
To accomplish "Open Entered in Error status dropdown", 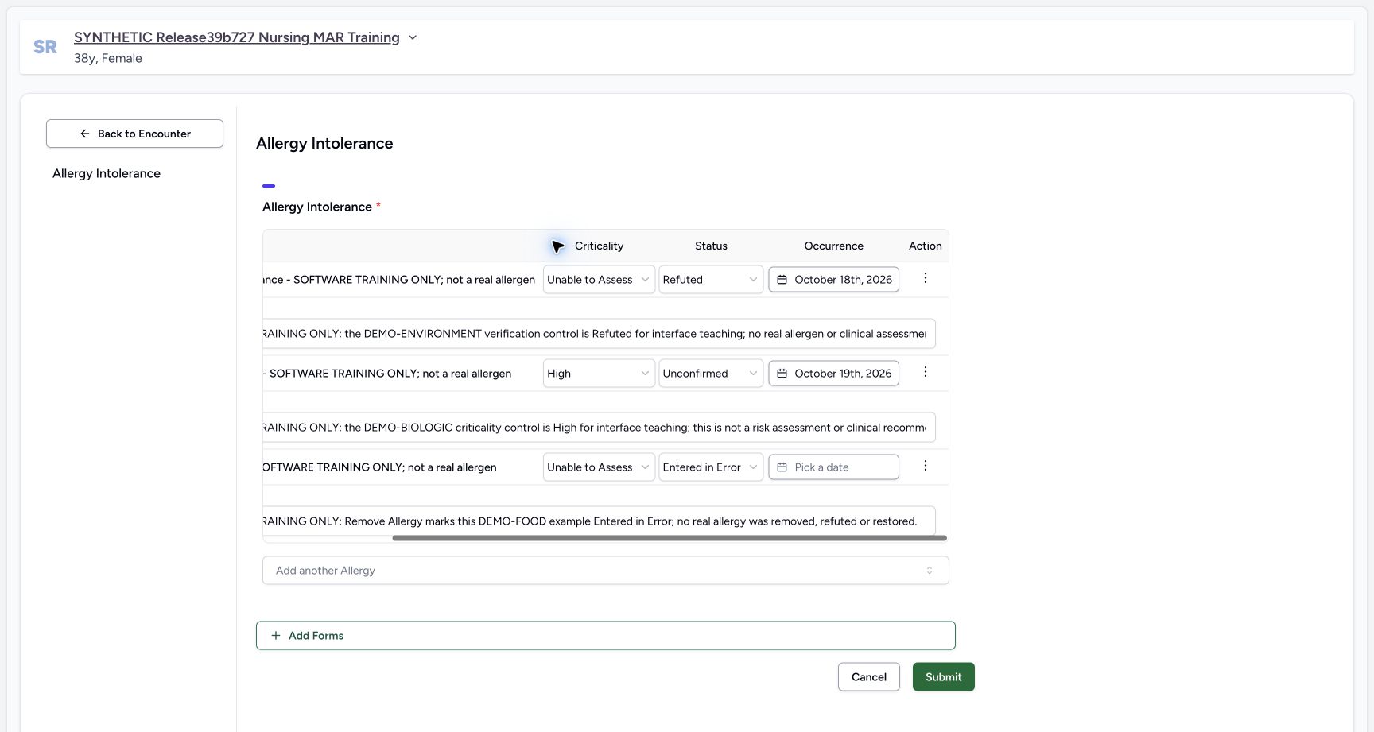I will pyautogui.click(x=711, y=467).
